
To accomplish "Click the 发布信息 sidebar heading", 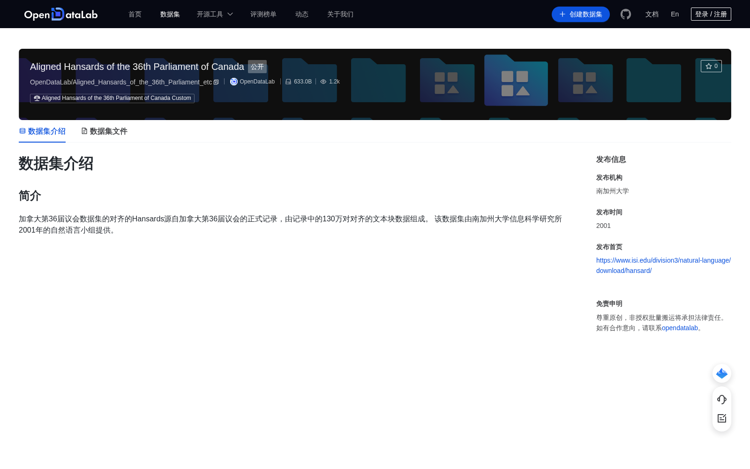I will [x=611, y=159].
